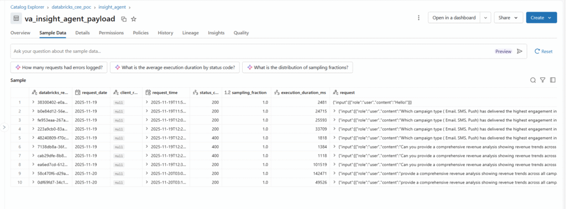Expand the fe953eaa request id cell
The width and height of the screenshot is (566, 209).
tap(33, 120)
